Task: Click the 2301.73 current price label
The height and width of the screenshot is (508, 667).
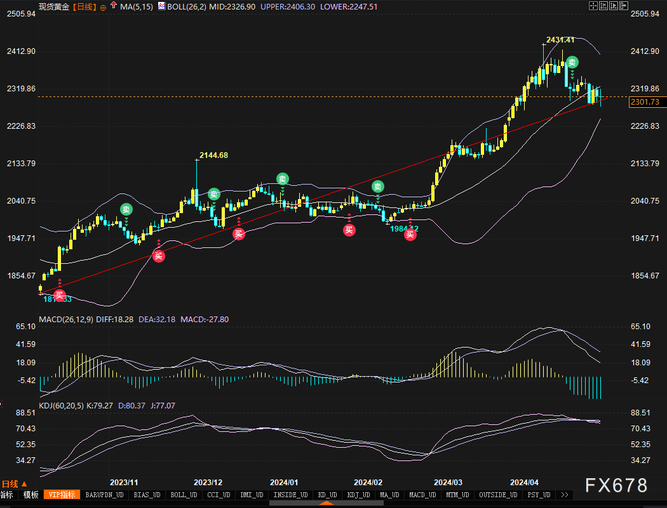Action: pos(643,101)
